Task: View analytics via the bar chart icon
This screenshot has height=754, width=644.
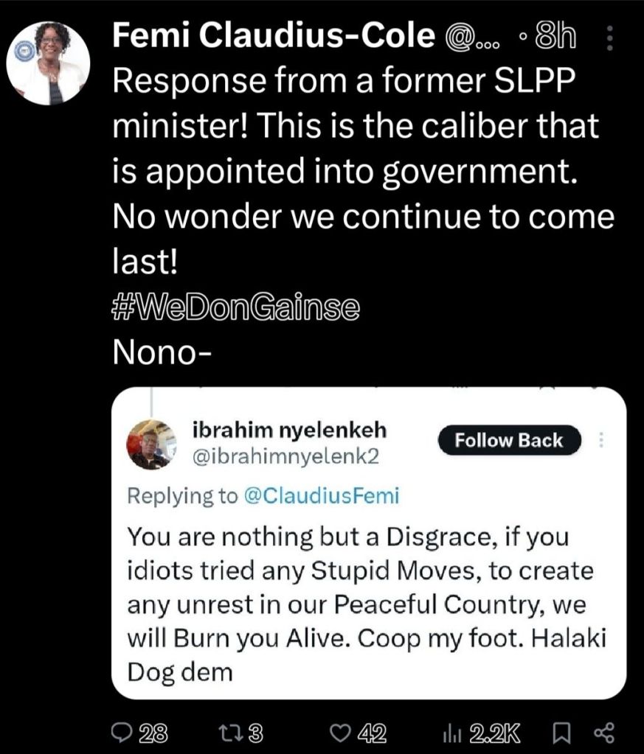Action: (x=451, y=733)
